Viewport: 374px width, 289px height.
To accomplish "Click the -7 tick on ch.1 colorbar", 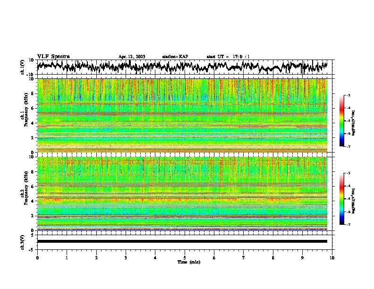I will 348,146.
